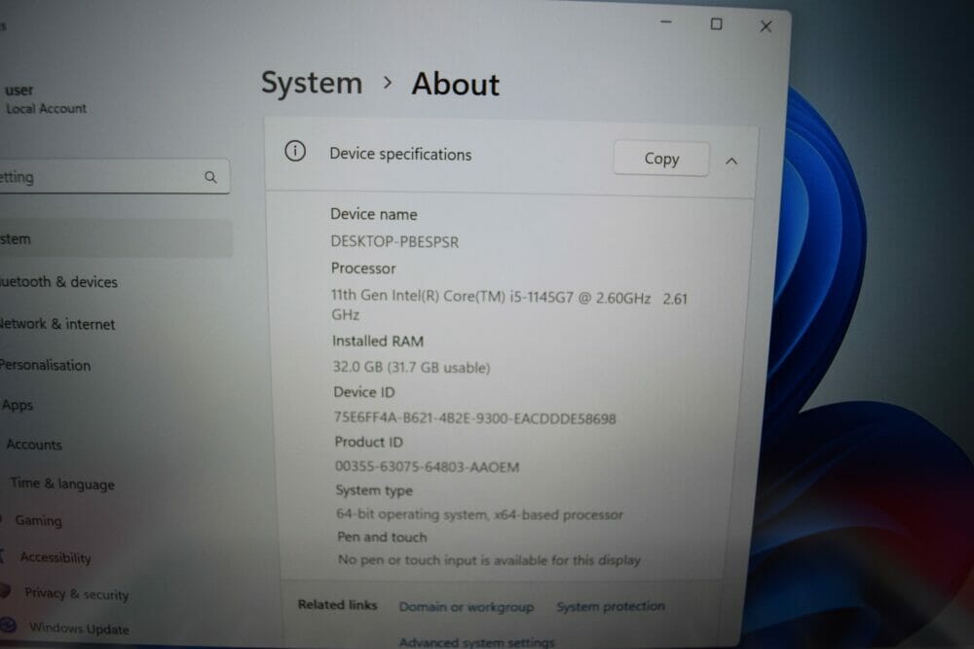
Task: Click the About page heading
Action: click(x=455, y=85)
